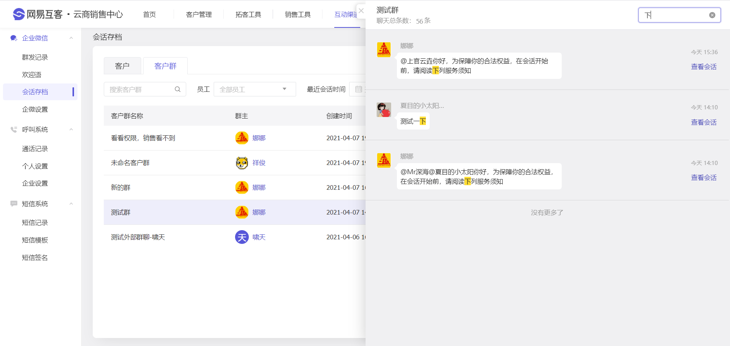
Task: Click owner name 娜娜 in 看看权限 row
Action: point(259,138)
